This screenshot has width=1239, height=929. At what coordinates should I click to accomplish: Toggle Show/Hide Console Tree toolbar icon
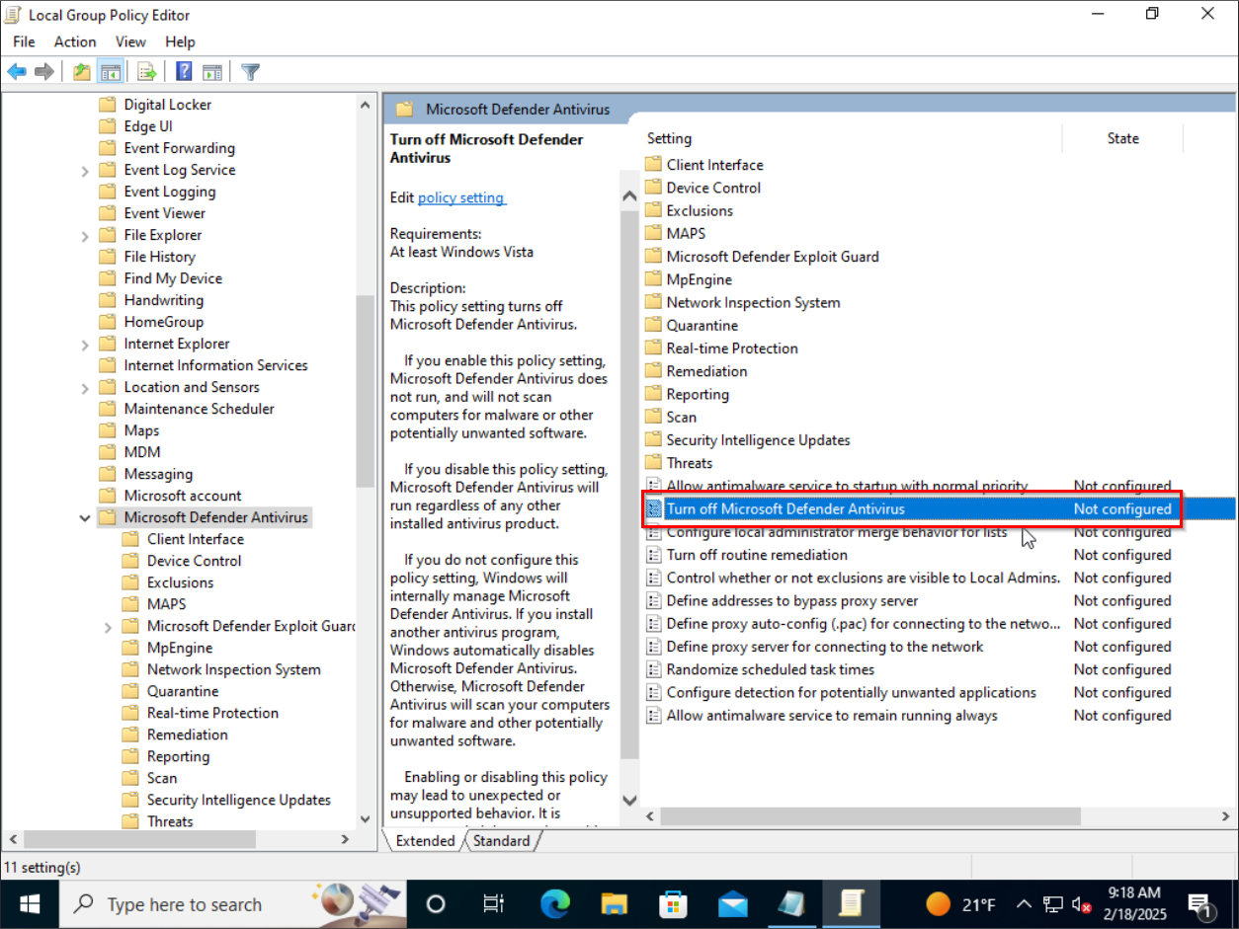[x=111, y=72]
